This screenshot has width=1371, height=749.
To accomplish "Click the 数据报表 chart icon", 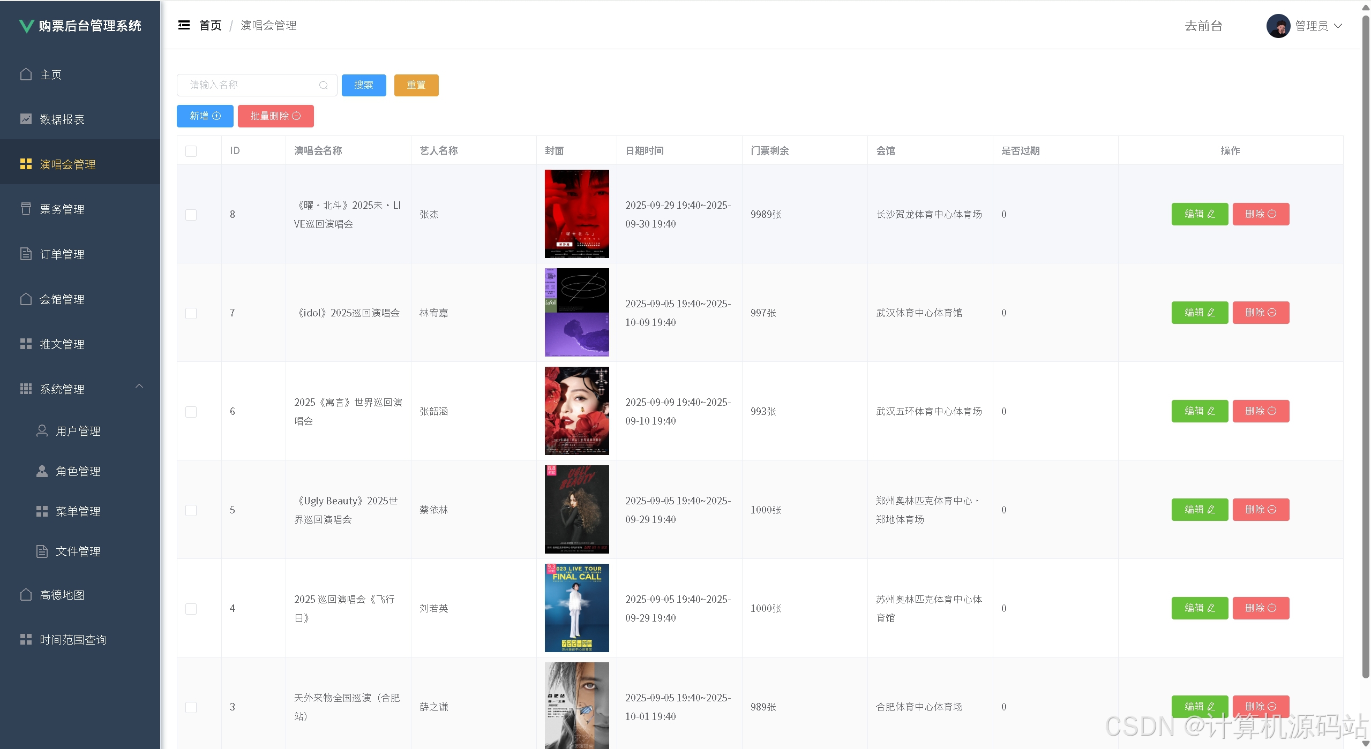I will [x=26, y=119].
